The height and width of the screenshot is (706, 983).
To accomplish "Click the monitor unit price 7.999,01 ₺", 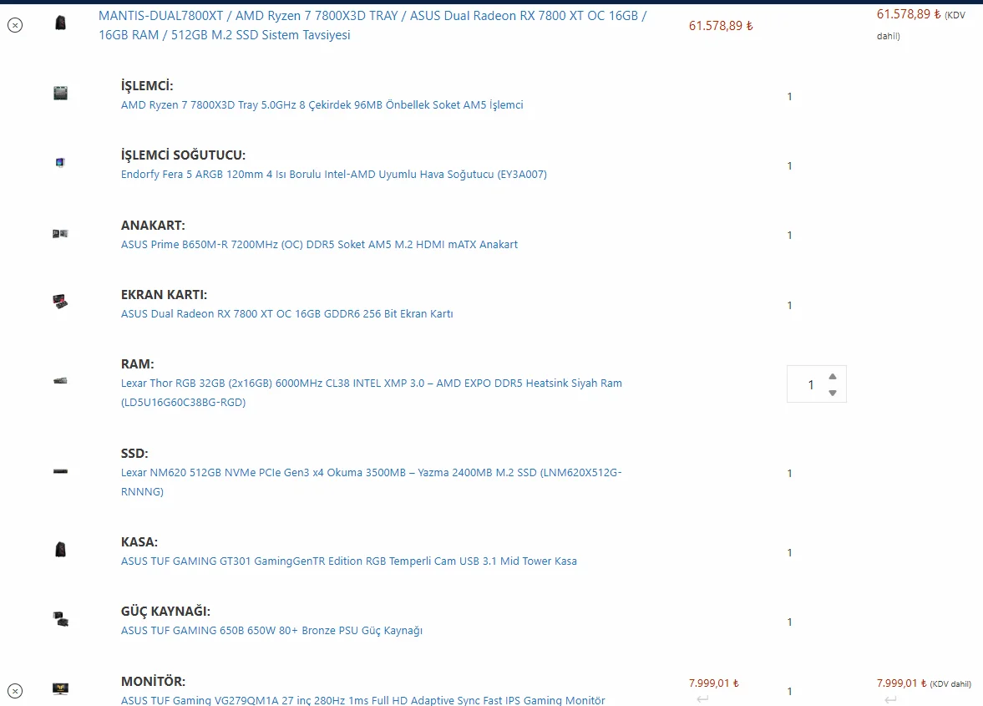I will click(713, 683).
